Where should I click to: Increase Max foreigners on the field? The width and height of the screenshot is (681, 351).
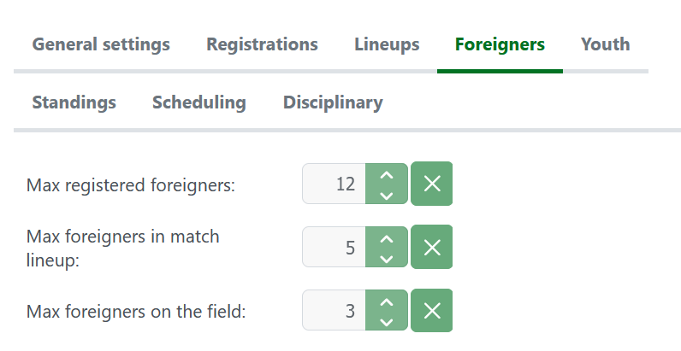[387, 301]
